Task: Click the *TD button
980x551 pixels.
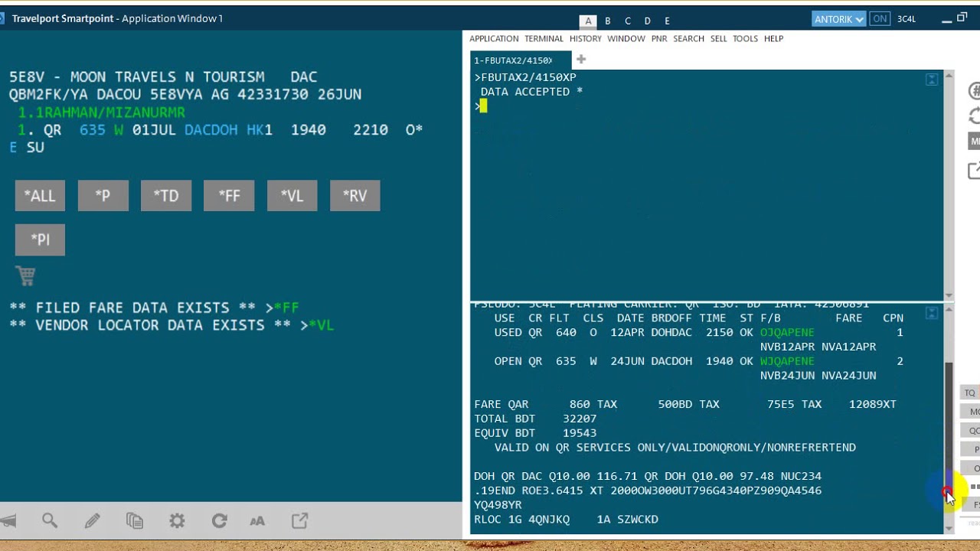Action: pos(166,196)
